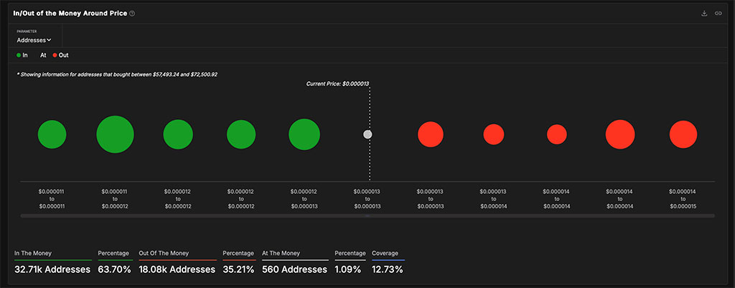The width and height of the screenshot is (735, 288).
Task: Click the 63.70% percentage value
Action: tap(114, 270)
